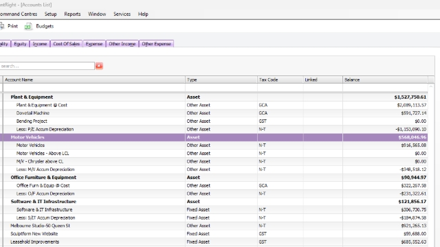
Task: Click the balance $591,727.14
Action: 414,113
